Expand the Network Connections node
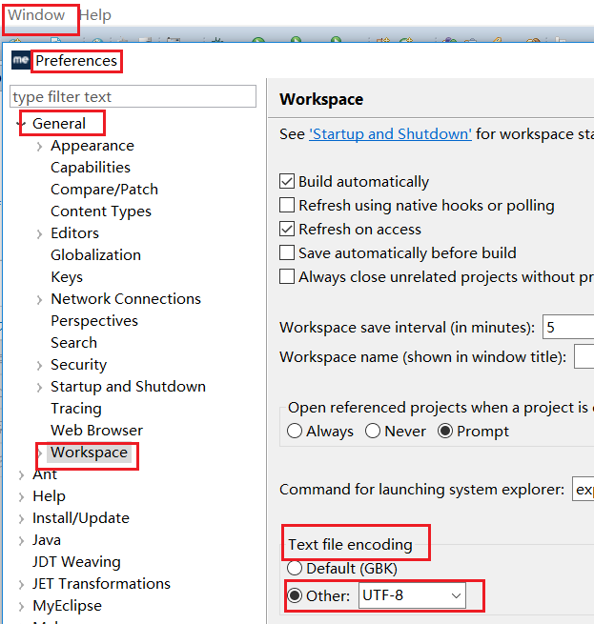594x624 pixels. 39,300
